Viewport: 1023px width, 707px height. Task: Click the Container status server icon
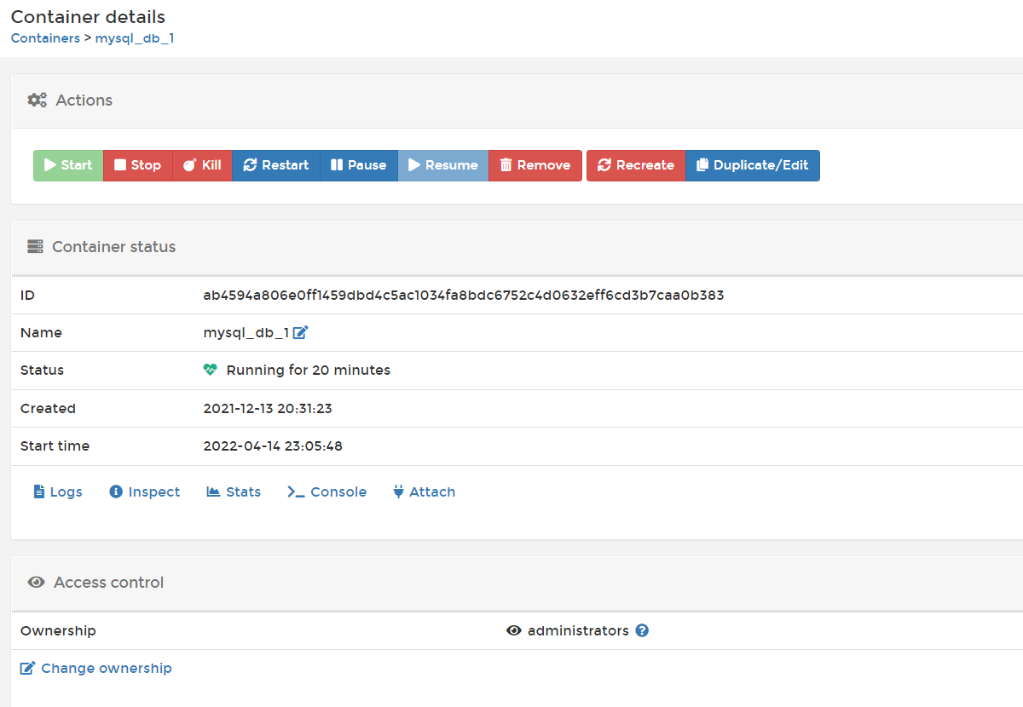pyautogui.click(x=35, y=247)
